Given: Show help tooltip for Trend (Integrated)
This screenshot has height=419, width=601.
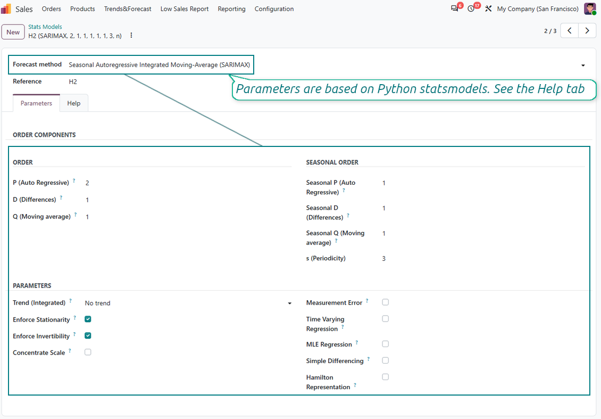Looking at the screenshot, I should (x=71, y=300).
